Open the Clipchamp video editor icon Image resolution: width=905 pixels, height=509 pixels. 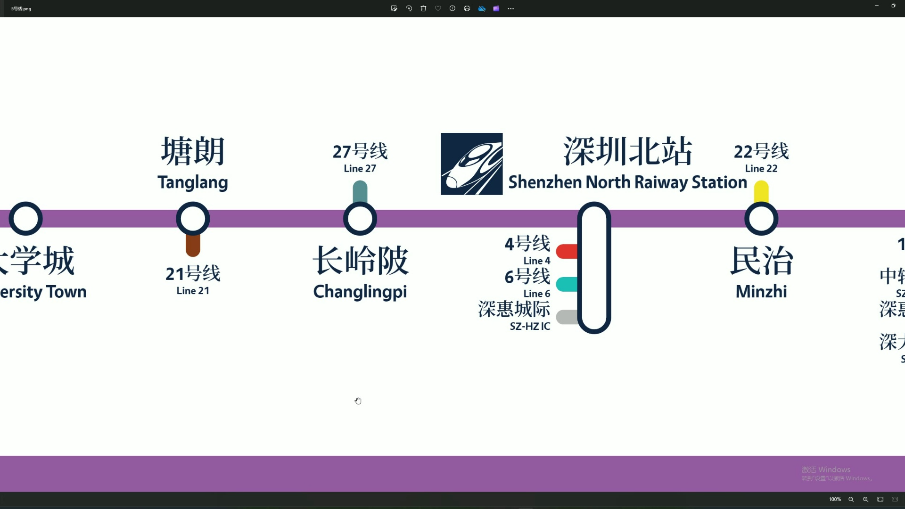(x=496, y=8)
